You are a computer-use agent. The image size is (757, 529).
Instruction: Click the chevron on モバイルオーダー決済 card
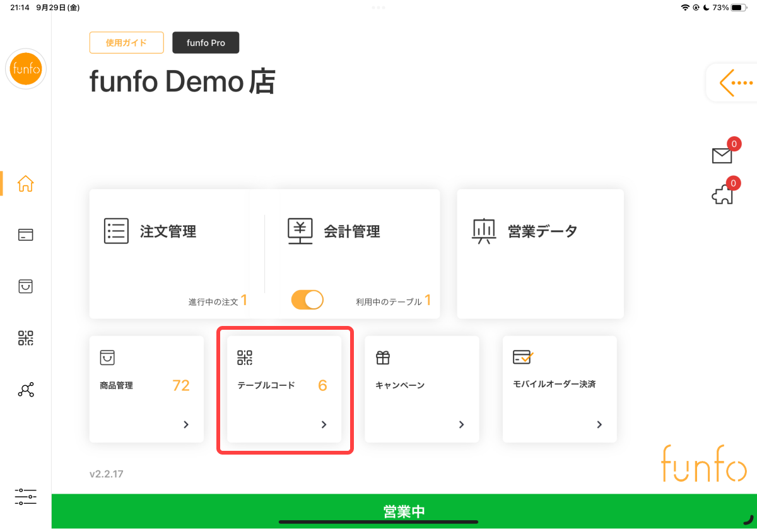(x=599, y=424)
